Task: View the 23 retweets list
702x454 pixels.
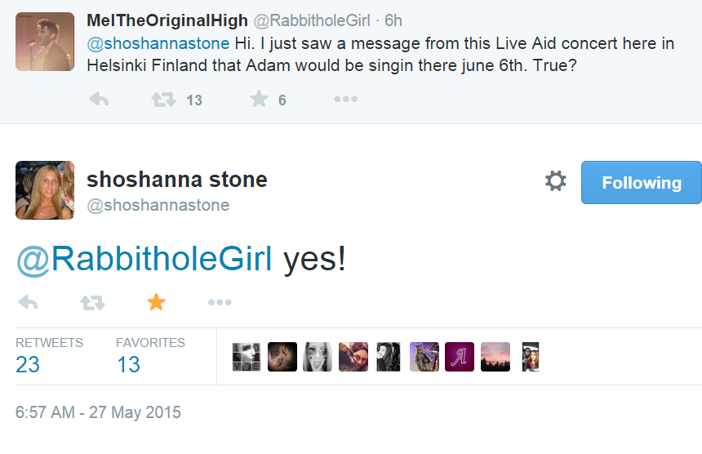Action: [28, 364]
